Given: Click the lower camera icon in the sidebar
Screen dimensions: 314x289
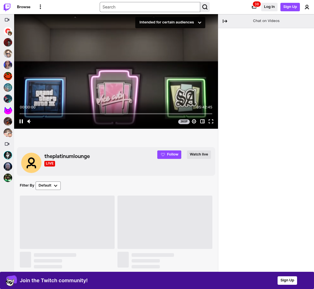Looking at the screenshot, I should [x=7, y=144].
